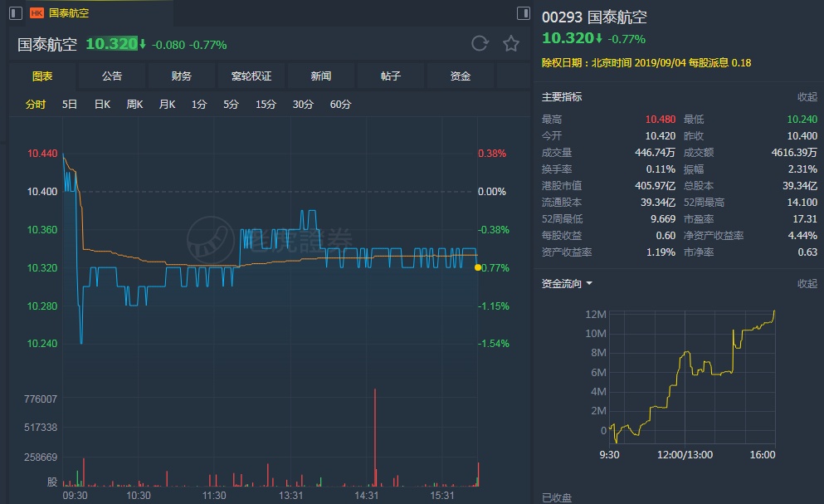824x504 pixels.
Task: Click the 国泰航空 stock tab title
Action: pos(69,13)
